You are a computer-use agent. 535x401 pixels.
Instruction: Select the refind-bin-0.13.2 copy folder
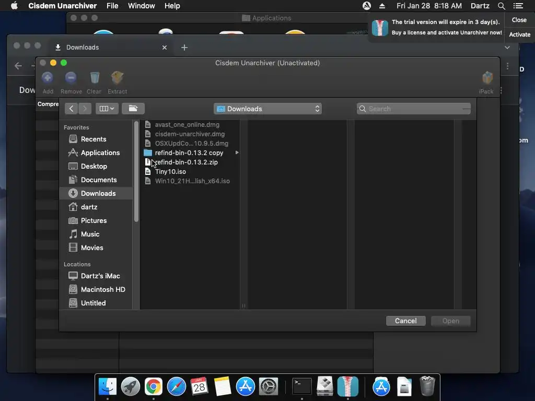(190, 153)
